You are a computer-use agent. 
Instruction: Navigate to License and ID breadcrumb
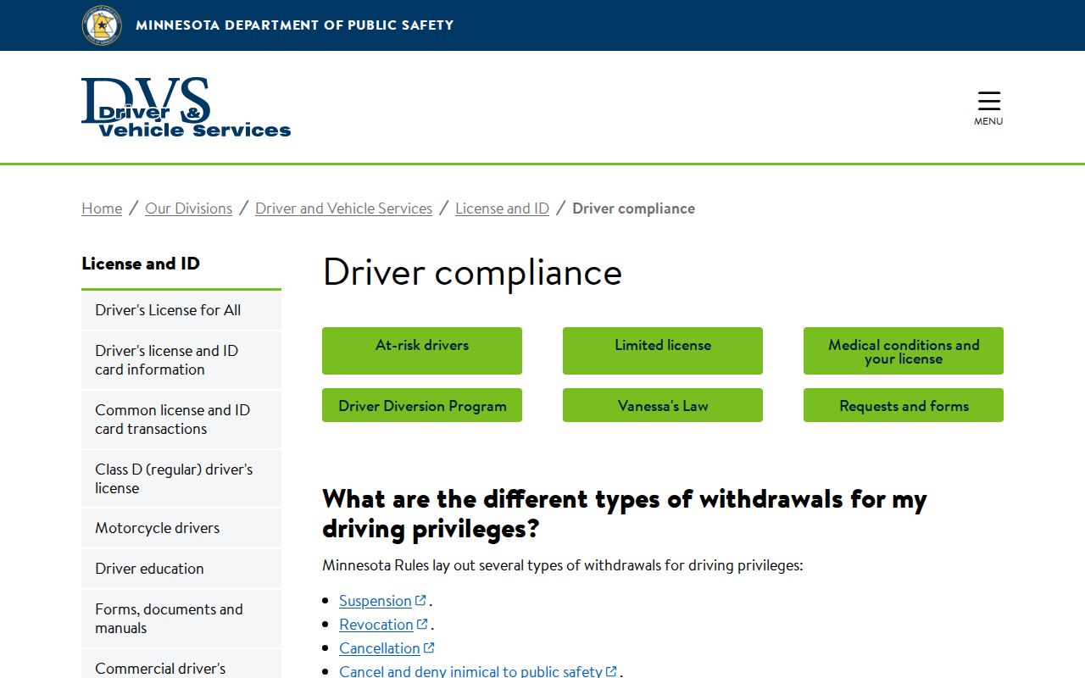tap(502, 208)
